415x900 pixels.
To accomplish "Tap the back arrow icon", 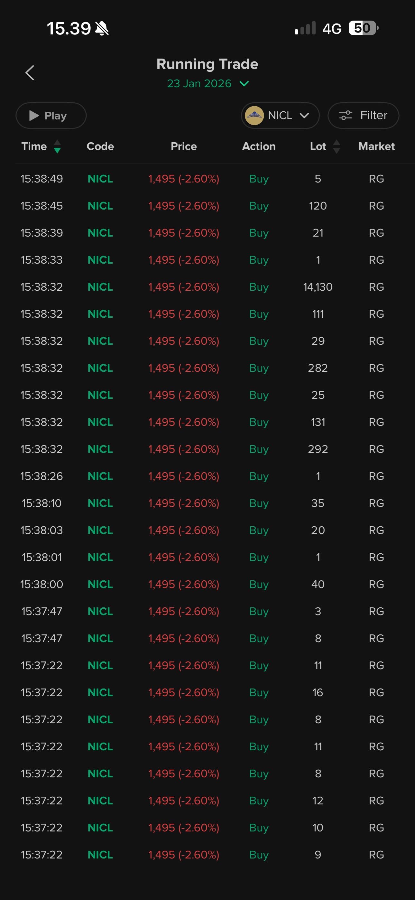I will (30, 73).
